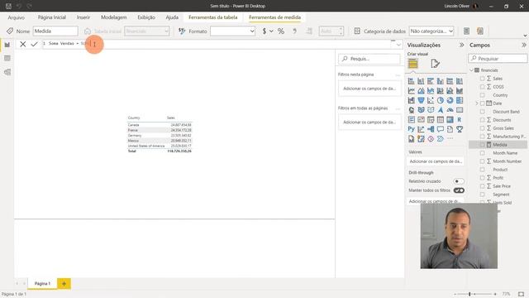This screenshot has height=298, width=529.
Task: Switch to the Página Inicial tab
Action: (x=51, y=17)
